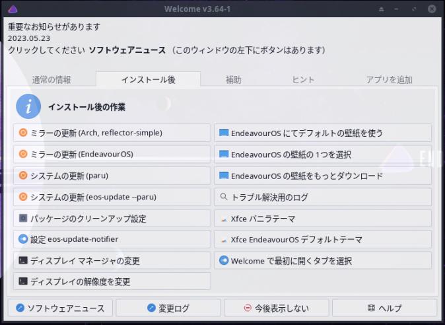445x325 pixels.
Task: Click the title bar keep-above arrow icon
Action: point(382,9)
